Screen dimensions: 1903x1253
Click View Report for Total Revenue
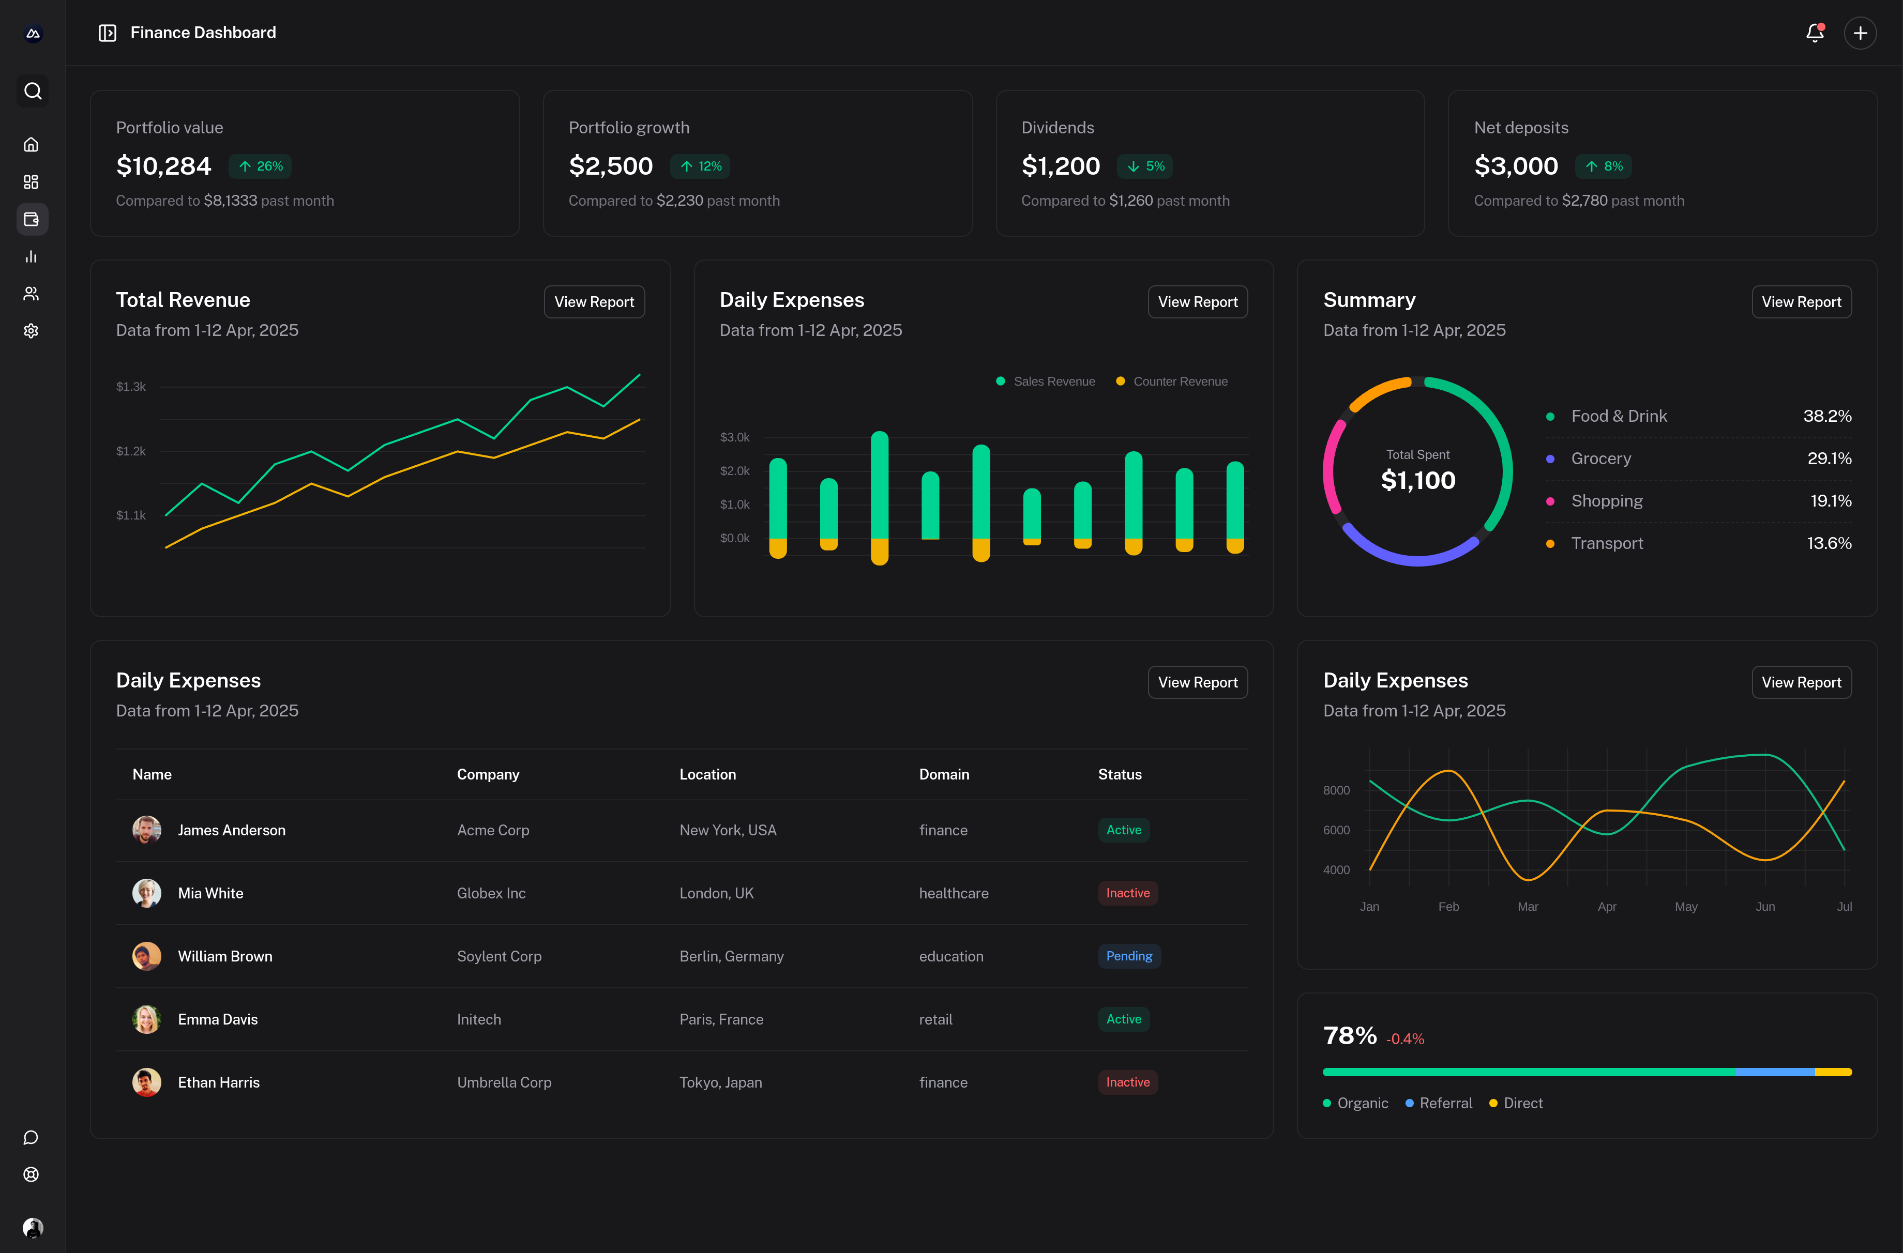click(x=594, y=302)
